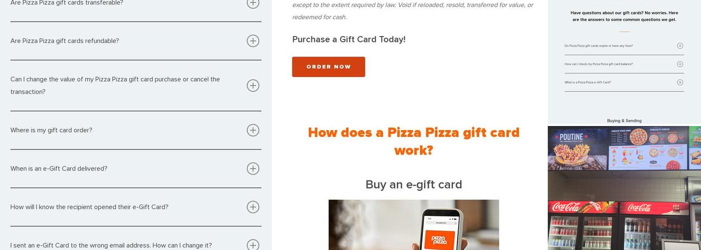Viewport: 701px width, 250px height.
Task: Open small plus icon for 'What is a Pizza Pizza e-Gift Card?'
Action: (x=680, y=82)
